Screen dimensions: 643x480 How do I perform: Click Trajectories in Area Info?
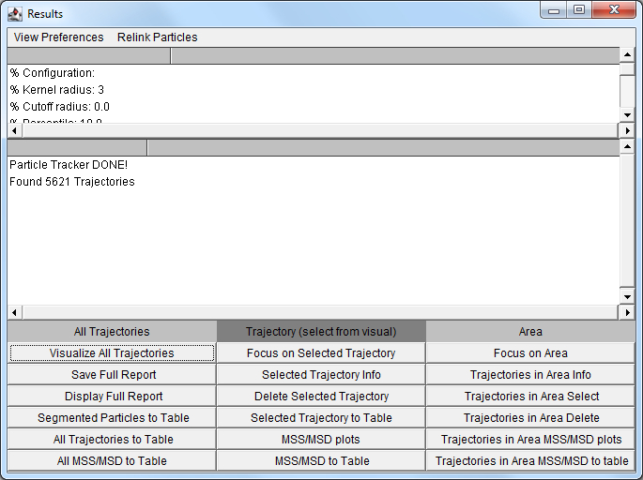tap(530, 375)
